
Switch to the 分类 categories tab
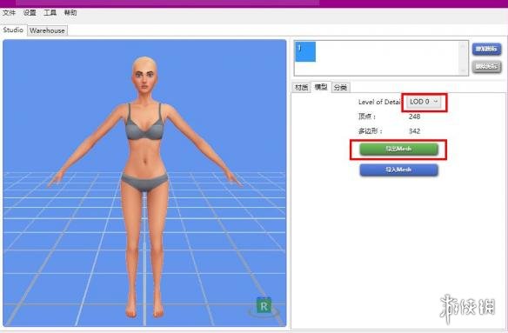(x=340, y=87)
